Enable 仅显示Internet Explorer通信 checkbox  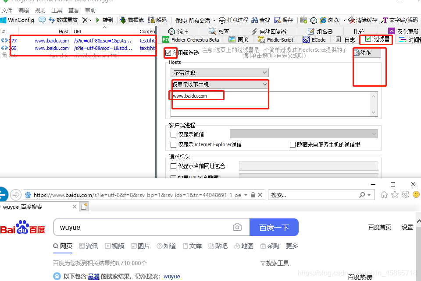pyautogui.click(x=174, y=144)
